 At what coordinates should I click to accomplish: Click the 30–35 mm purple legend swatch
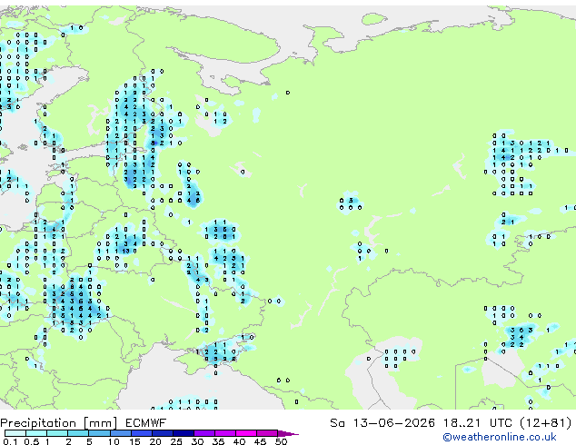tap(204, 433)
